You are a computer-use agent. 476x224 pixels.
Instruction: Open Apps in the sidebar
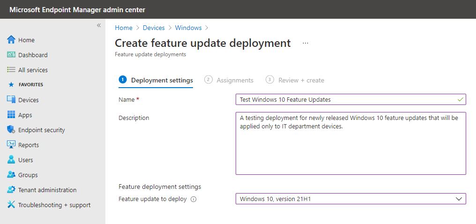coord(25,115)
